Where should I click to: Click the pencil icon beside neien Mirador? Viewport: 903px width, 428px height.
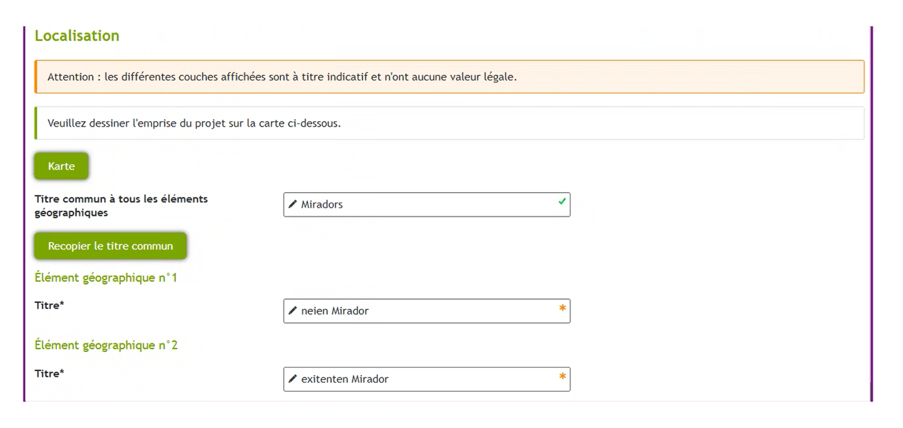[x=293, y=311]
